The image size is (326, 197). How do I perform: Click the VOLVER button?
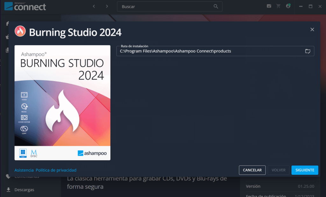278,170
